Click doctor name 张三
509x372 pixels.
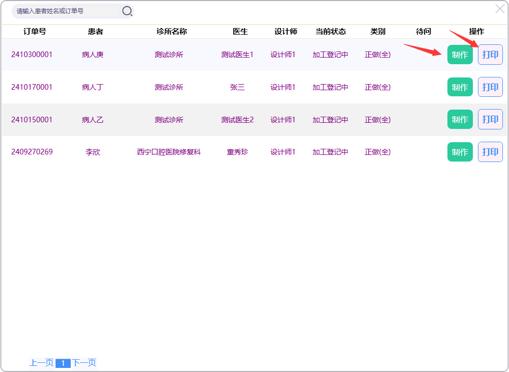point(237,87)
